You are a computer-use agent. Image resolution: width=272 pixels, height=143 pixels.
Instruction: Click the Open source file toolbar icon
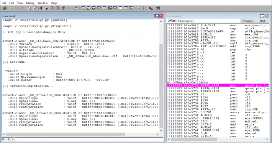coord(5,8)
